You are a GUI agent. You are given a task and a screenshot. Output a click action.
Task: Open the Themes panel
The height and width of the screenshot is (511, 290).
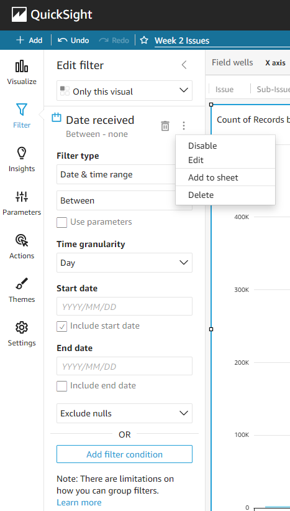pyautogui.click(x=22, y=290)
